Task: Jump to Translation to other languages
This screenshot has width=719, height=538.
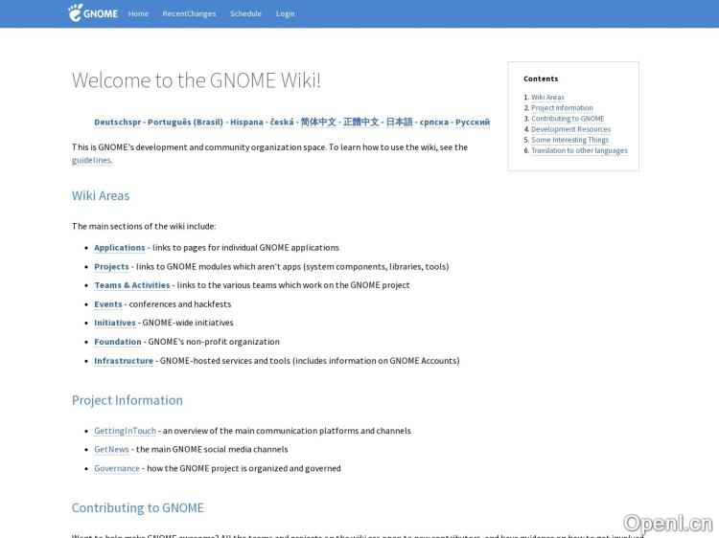Action: 579,150
